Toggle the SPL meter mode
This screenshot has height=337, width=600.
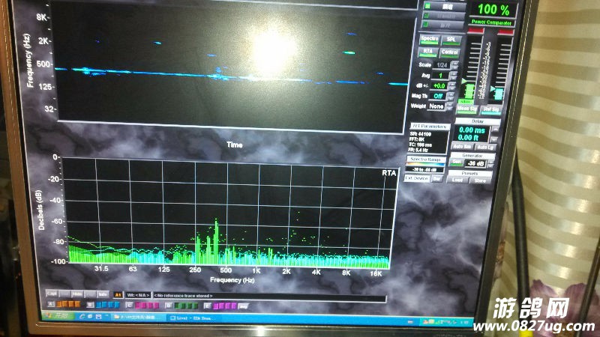pos(451,39)
